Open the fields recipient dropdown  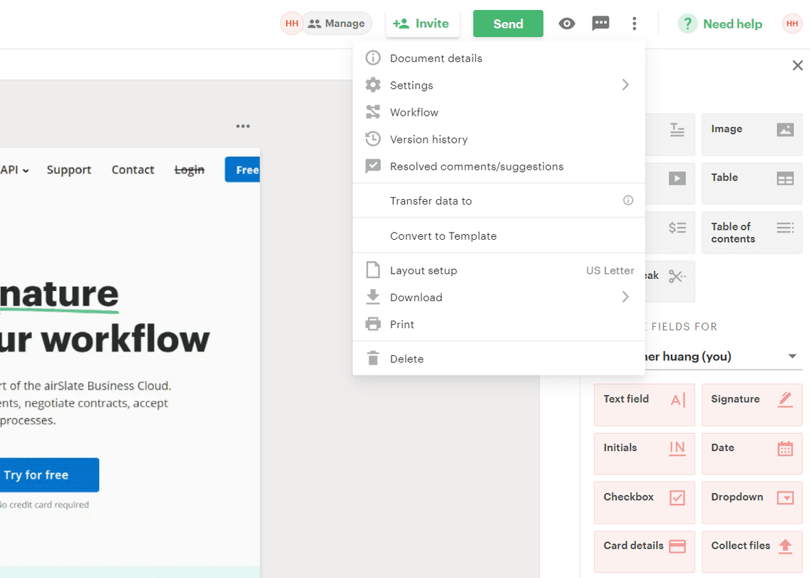pos(791,356)
